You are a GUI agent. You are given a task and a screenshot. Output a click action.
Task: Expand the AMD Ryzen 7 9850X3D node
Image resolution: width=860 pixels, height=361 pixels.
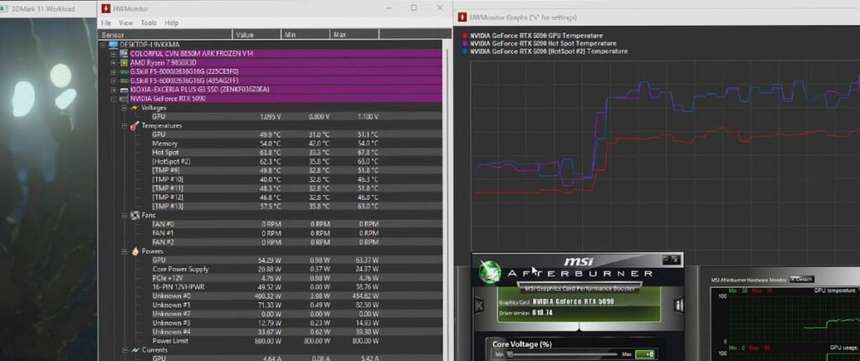coord(113,62)
